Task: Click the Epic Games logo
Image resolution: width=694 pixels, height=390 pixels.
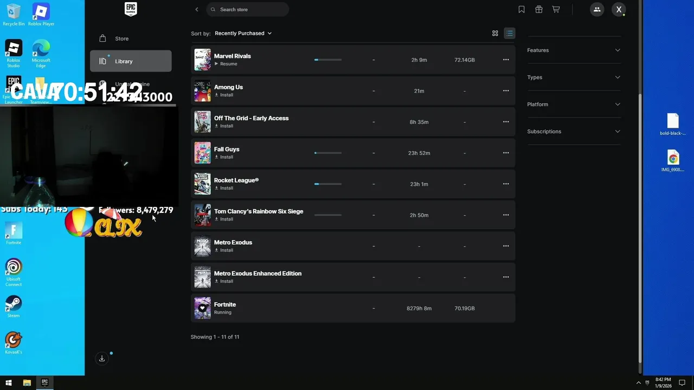Action: coord(131,9)
